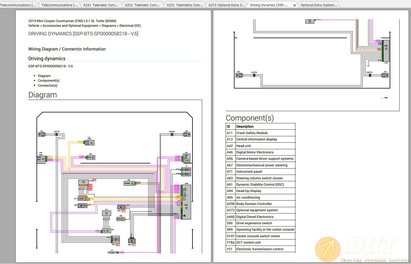Click the S197 center console switch symbol
This screenshot has height=264, width=411.
click(121, 207)
